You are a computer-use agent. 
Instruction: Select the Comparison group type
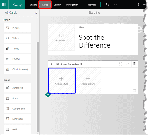point(17,108)
